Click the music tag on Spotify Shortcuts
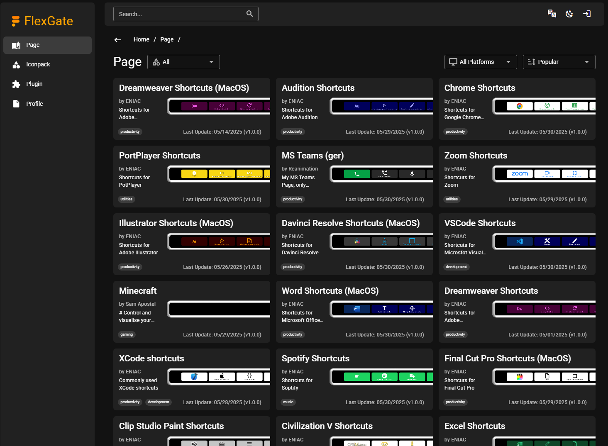 coord(288,402)
